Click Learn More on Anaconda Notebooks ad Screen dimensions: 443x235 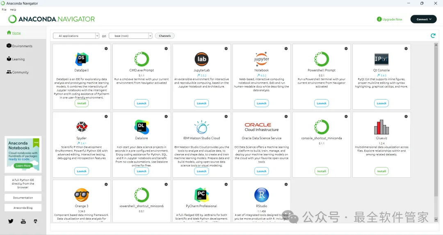(x=23, y=165)
